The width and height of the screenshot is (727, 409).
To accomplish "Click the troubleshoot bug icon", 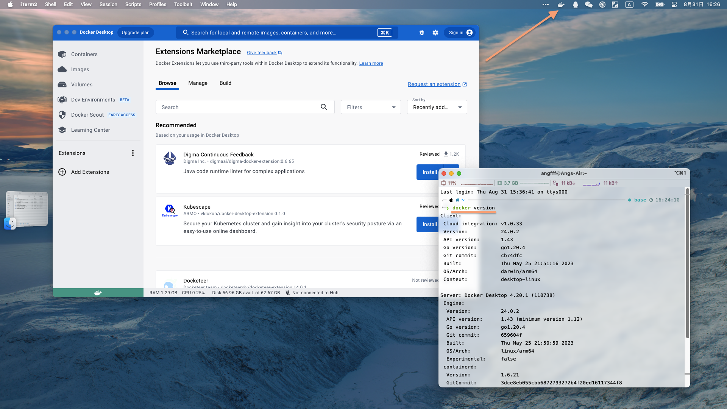I will click(422, 33).
